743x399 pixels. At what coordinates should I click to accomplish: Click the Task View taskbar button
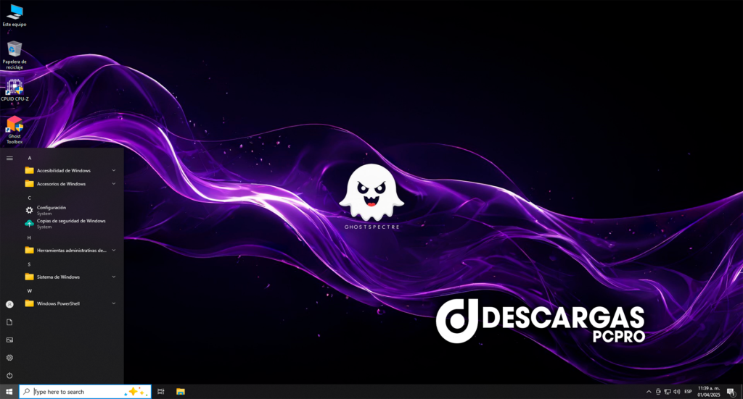[161, 392]
